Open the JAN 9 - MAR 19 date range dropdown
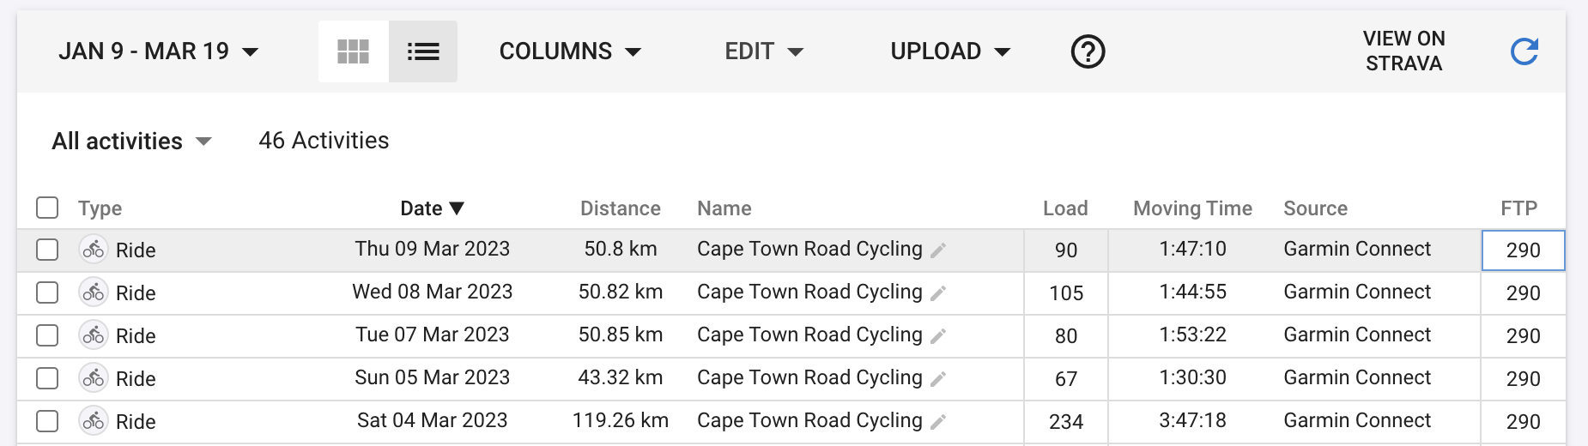The height and width of the screenshot is (446, 1588). 159,51
